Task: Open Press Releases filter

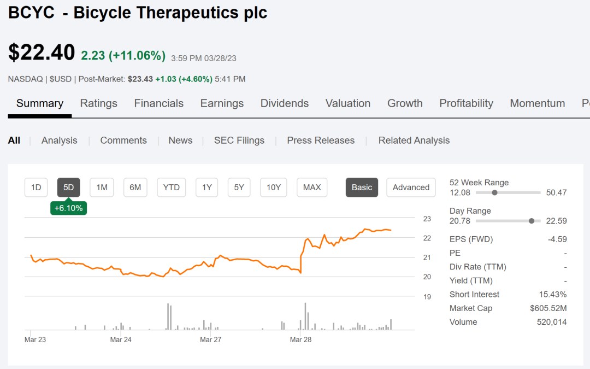Action: pyautogui.click(x=321, y=140)
